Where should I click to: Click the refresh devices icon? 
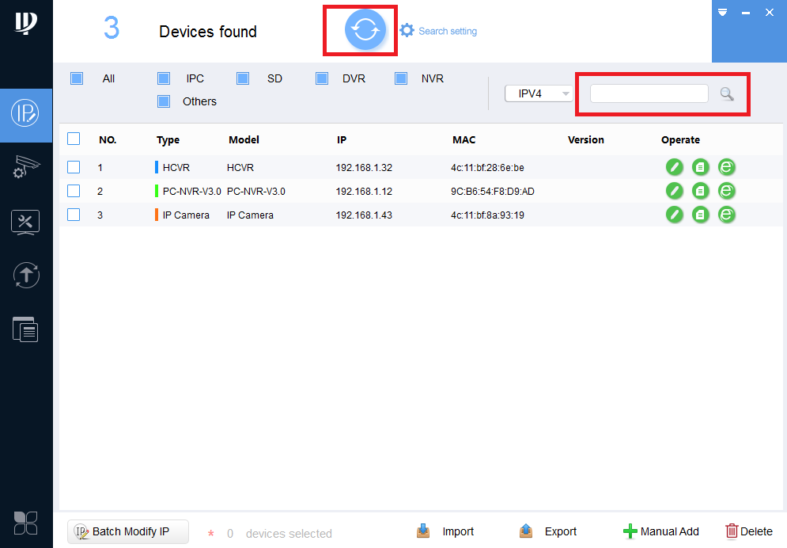(360, 29)
